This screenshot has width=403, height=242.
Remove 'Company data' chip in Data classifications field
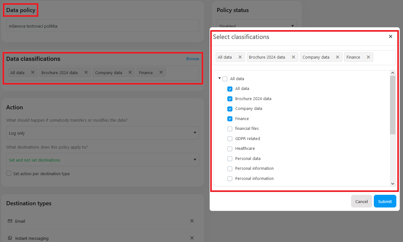130,72
